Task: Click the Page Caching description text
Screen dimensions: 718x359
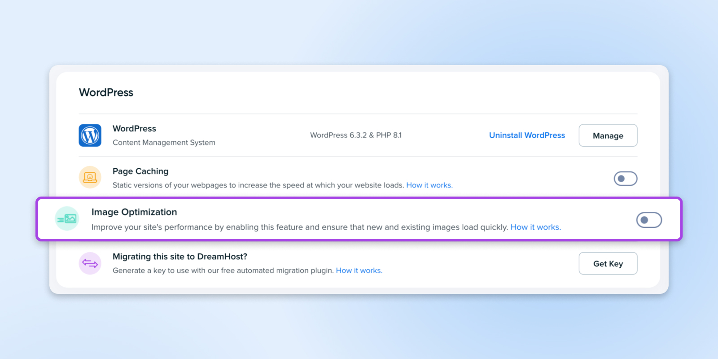Action: pyautogui.click(x=258, y=185)
